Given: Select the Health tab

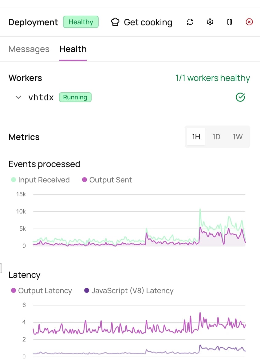Looking at the screenshot, I should [73, 49].
